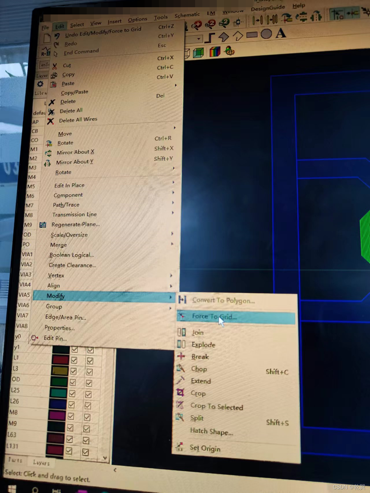
Task: Select the outline polyline drawing tool
Action: (238, 36)
